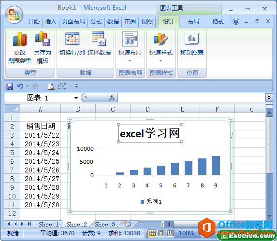277x241 pixels.
Task: Go to last sheet navigation arrow
Action: [29, 224]
